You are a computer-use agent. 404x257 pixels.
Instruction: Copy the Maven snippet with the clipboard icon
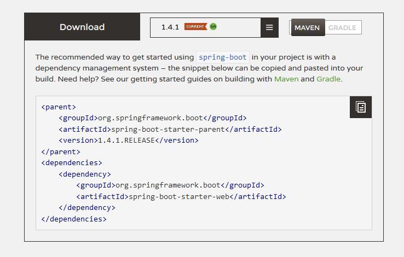[360, 107]
